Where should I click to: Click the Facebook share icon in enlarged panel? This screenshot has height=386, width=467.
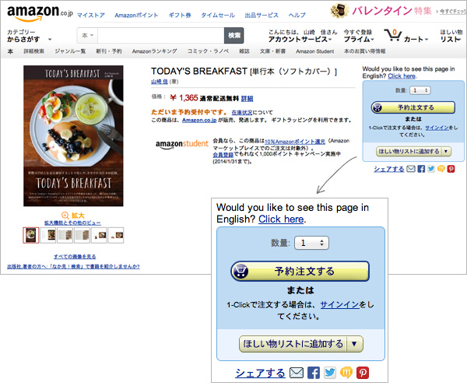click(x=314, y=373)
